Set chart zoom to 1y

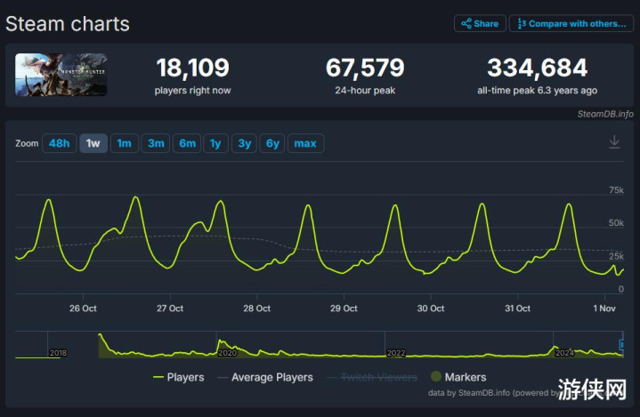click(215, 143)
